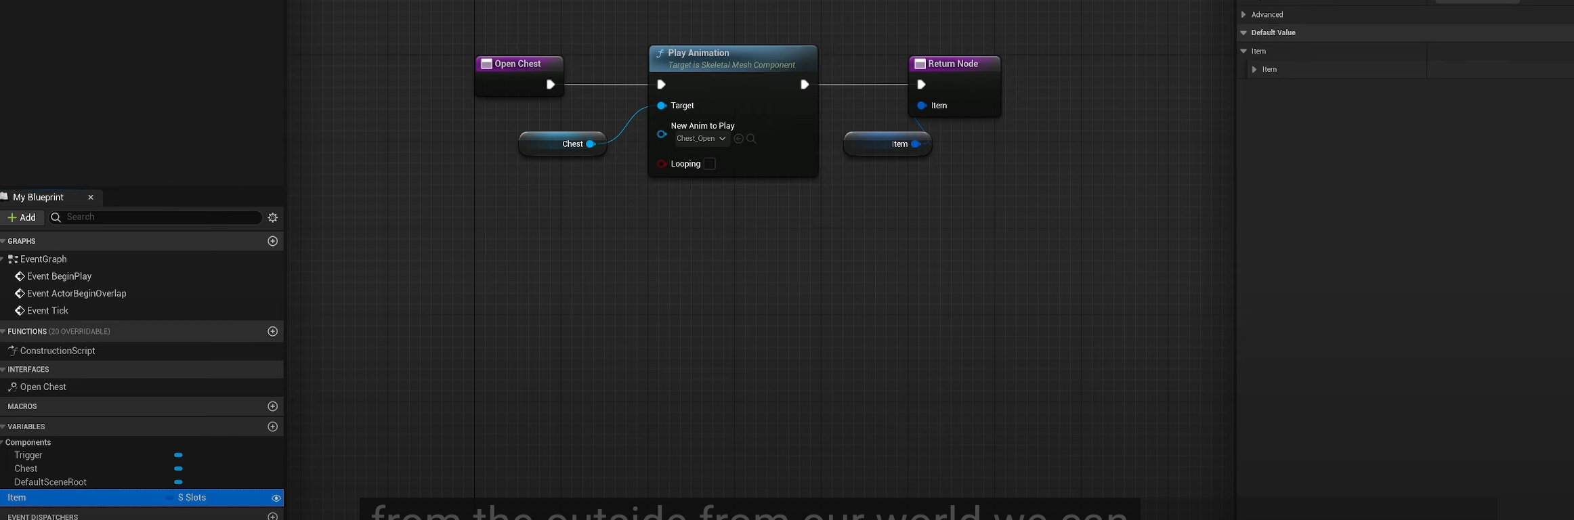The image size is (1574, 520).
Task: Click the Trigger component type pill icon
Action: [178, 455]
